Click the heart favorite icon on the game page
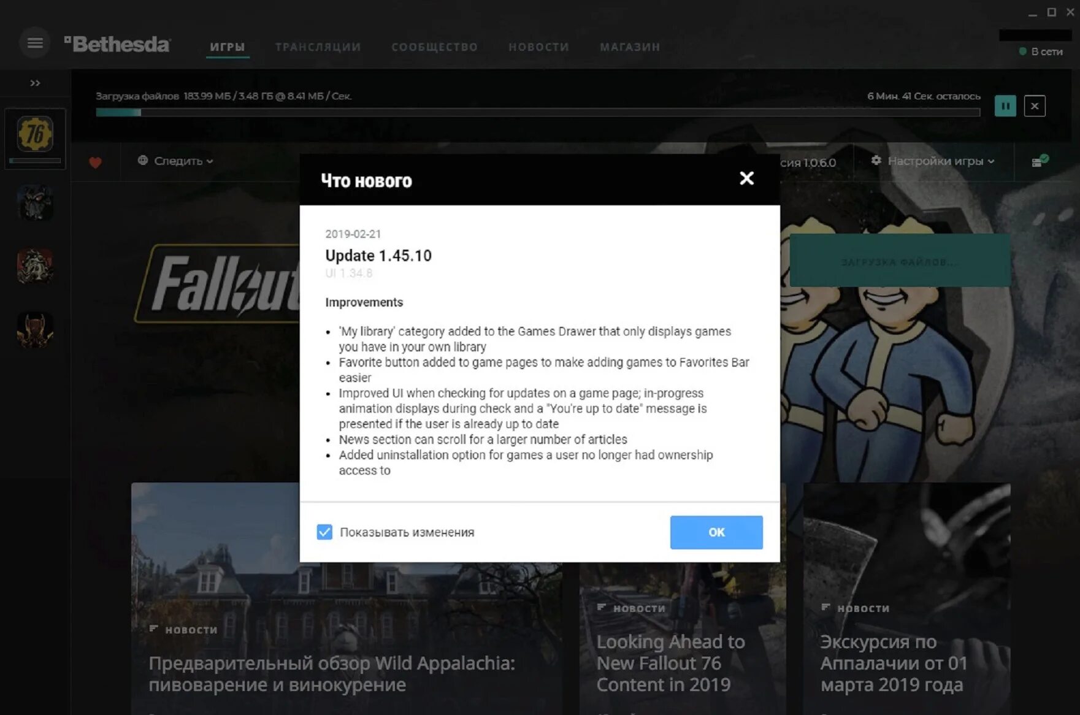Screen dimensions: 1080x715 pos(94,162)
